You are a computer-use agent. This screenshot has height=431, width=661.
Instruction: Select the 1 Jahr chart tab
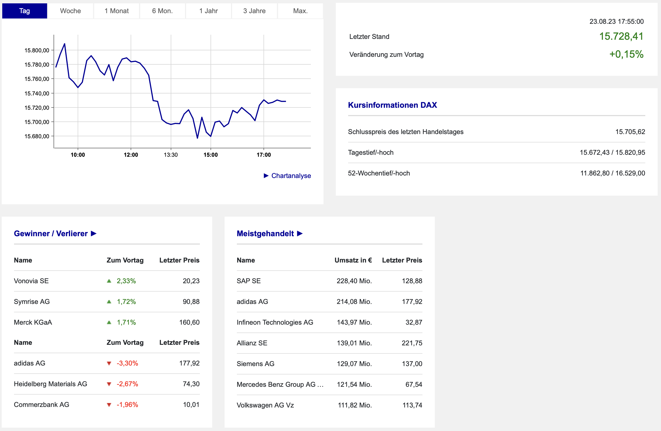pyautogui.click(x=209, y=11)
